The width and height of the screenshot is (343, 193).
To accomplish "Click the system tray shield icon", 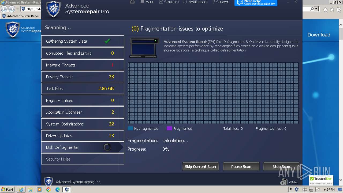I will pos(297,189).
